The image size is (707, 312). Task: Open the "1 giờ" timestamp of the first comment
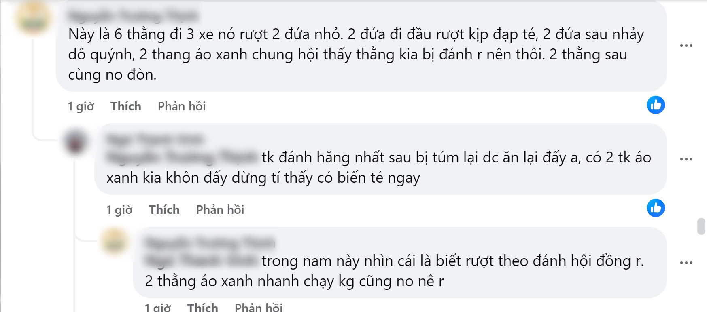[81, 106]
